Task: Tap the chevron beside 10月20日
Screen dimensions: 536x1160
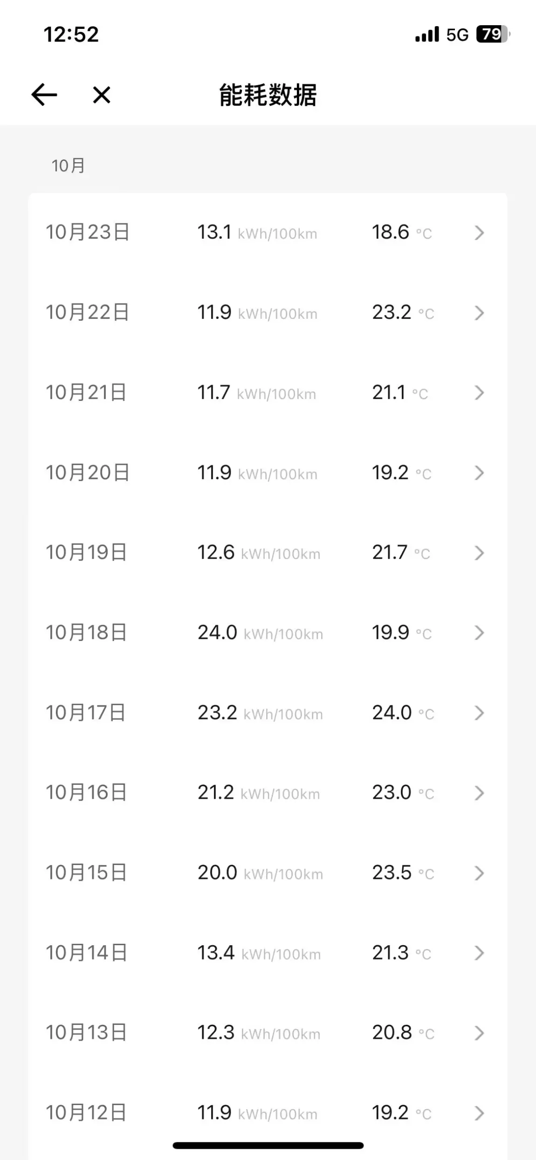Action: 479,473
